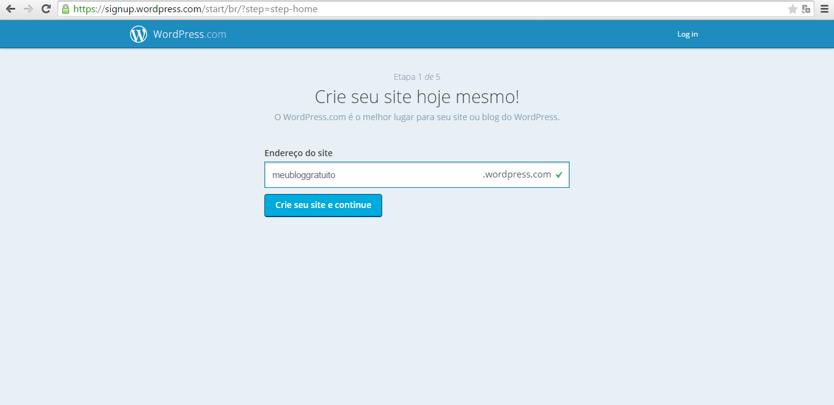Open the Log in link
This screenshot has width=834, height=405.
687,34
